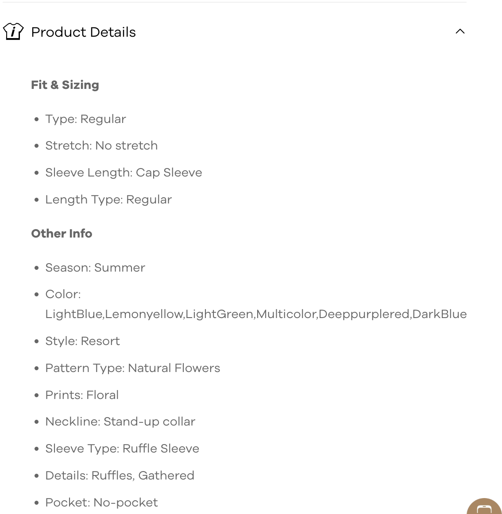Click the Pocket: No-pocket entry
This screenshot has width=502, height=514.
(x=101, y=502)
